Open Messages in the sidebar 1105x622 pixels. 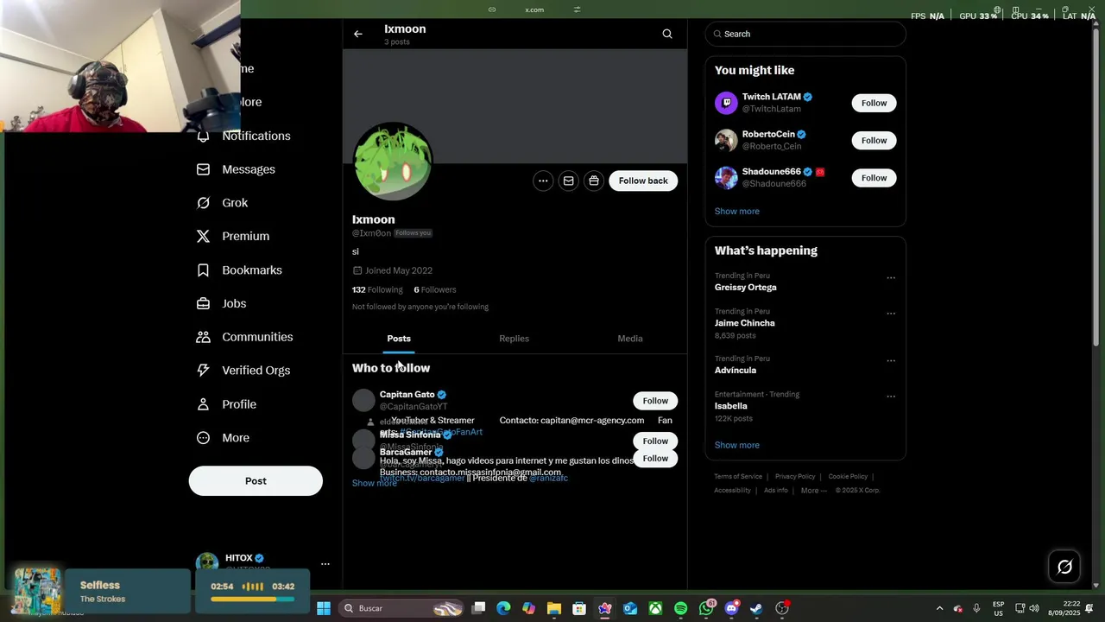coord(237,169)
